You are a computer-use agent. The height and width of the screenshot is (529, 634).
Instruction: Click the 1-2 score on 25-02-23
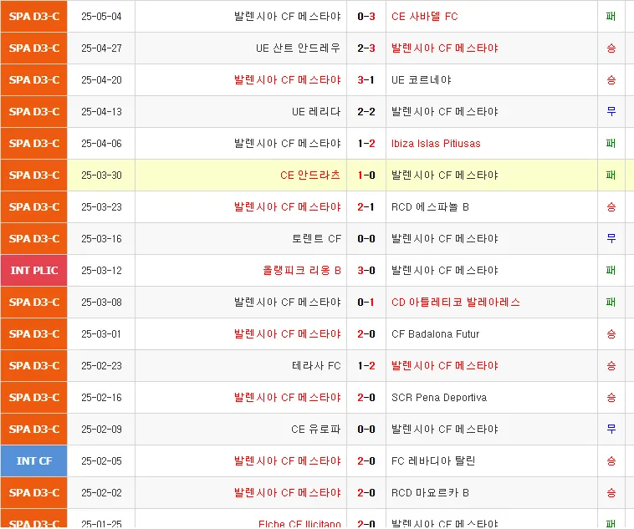click(x=366, y=366)
